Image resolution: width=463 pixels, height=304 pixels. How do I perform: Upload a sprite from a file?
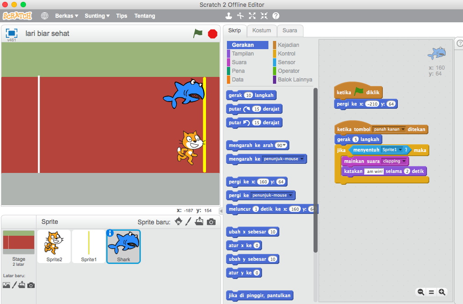click(199, 222)
